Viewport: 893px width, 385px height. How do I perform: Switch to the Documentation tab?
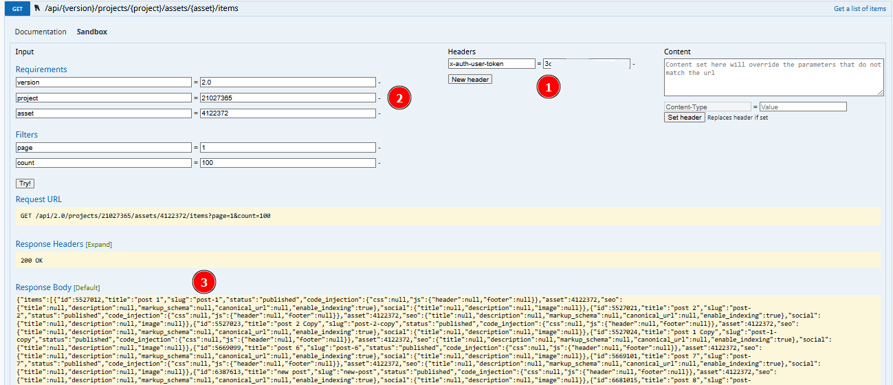[41, 32]
